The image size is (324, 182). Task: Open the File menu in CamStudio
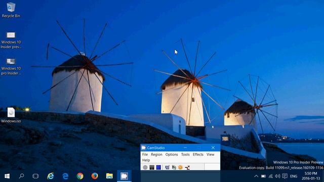[145, 154]
